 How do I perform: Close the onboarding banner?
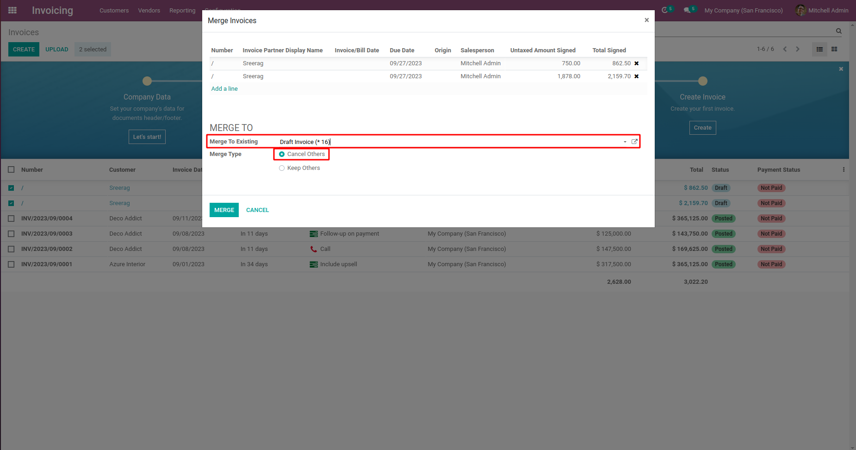pos(841,69)
